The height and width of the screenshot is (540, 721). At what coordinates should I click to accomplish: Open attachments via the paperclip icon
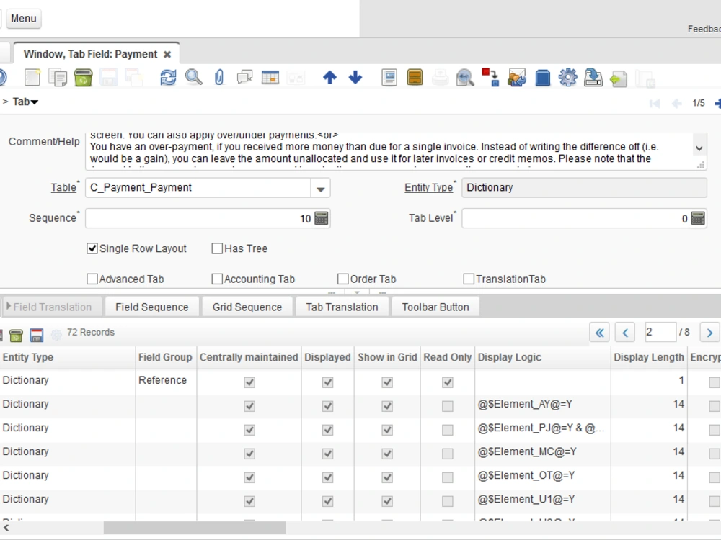click(x=219, y=77)
